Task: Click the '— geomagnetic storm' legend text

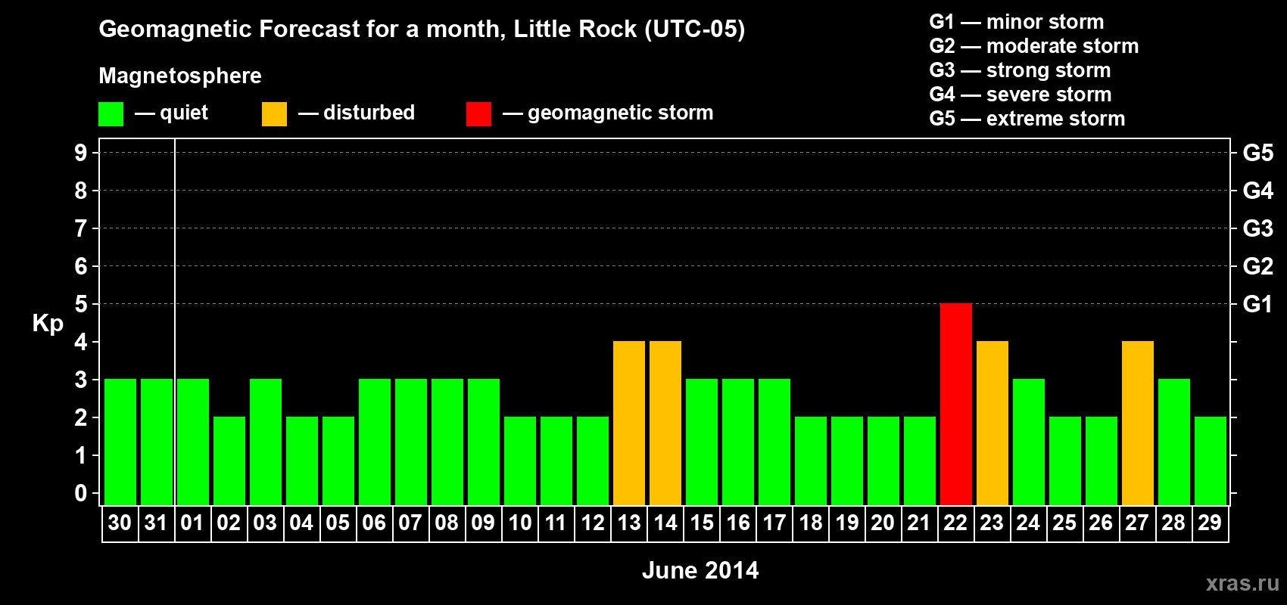Action: (x=608, y=113)
